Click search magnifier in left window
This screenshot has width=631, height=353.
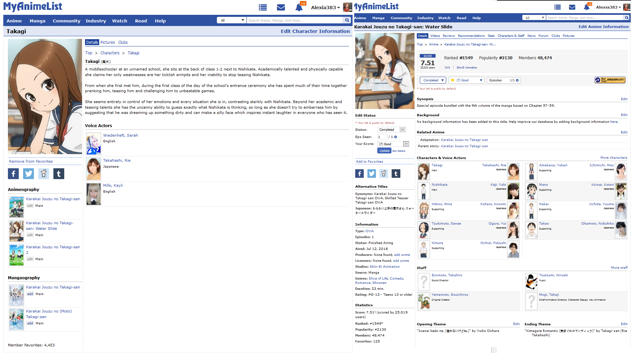coord(347,20)
